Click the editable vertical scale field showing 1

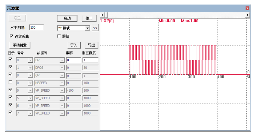click(91, 60)
